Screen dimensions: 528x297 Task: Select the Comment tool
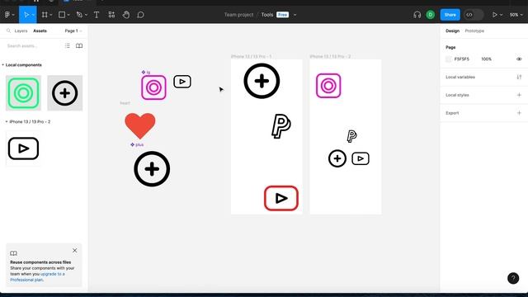click(x=141, y=15)
